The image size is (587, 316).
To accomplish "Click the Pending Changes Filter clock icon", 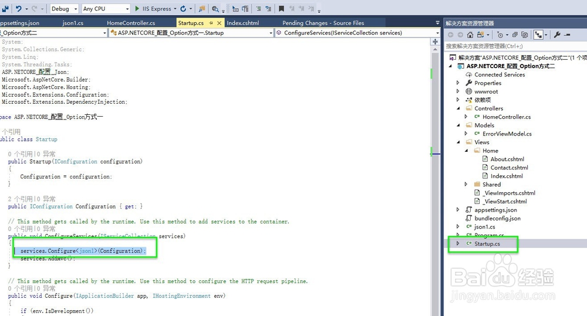I will 500,35.
